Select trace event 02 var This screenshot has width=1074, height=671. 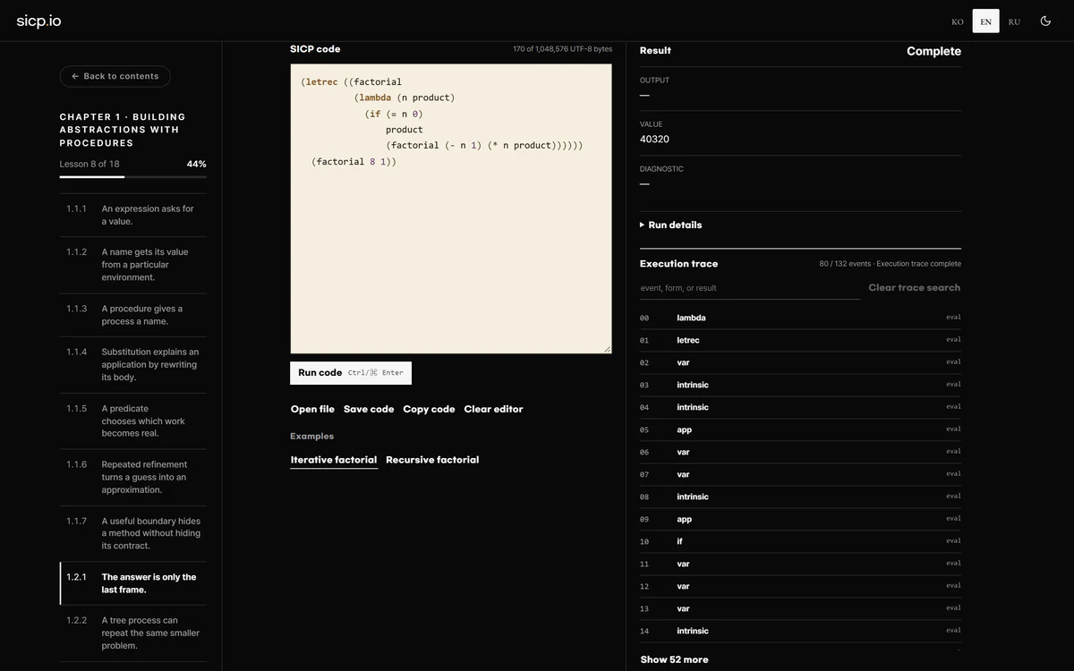(x=800, y=362)
